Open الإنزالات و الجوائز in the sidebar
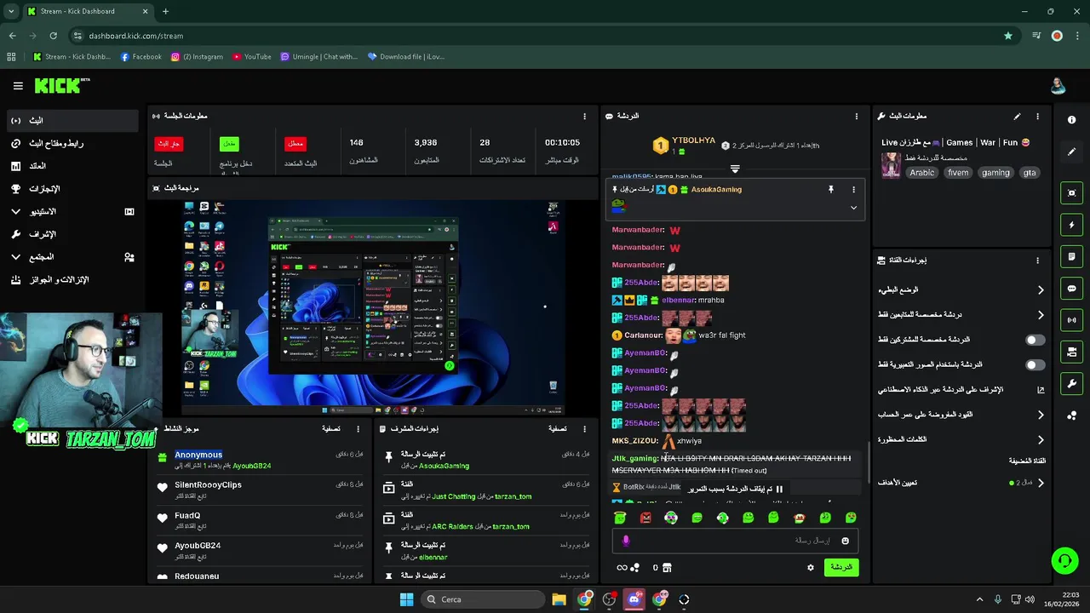 coord(72,279)
